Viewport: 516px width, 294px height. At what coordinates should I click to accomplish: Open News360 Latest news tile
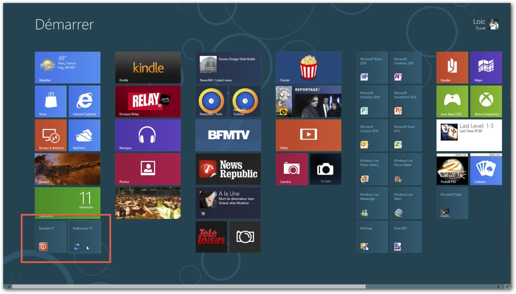pos(228,68)
